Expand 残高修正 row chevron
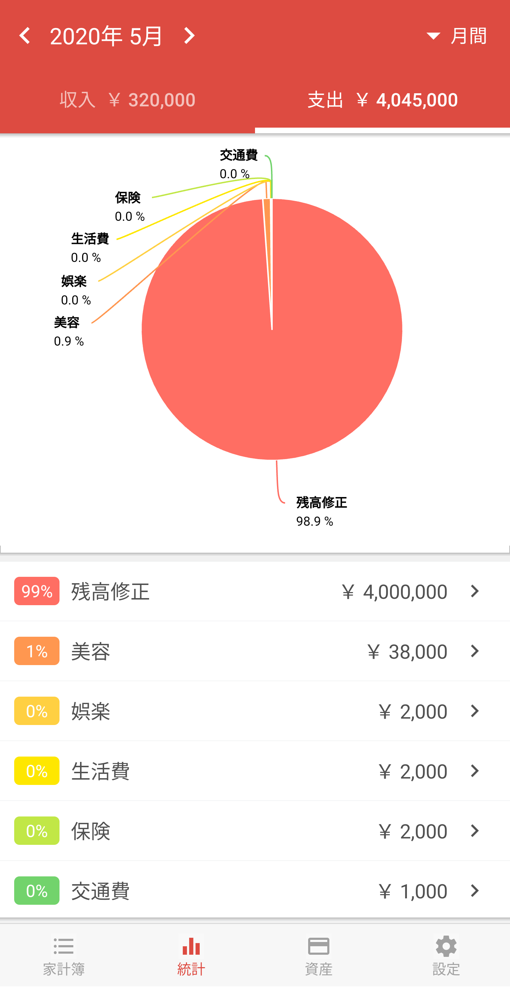This screenshot has height=987, width=510. [475, 591]
